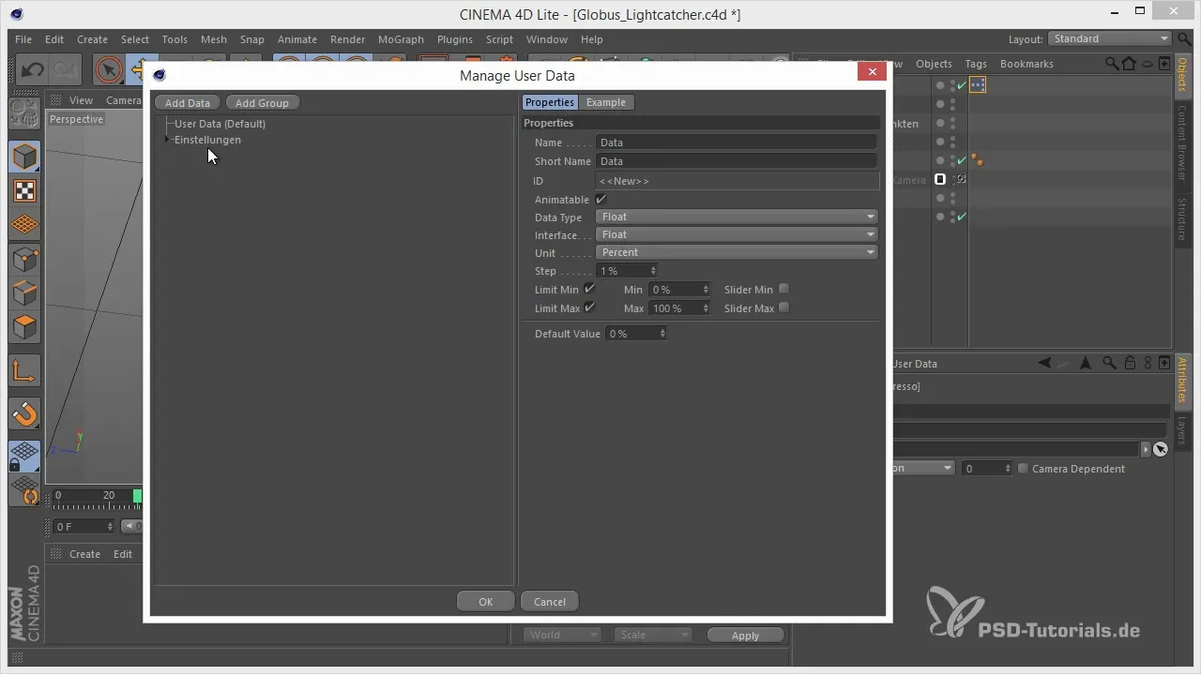
Task: Toggle the Limit Max checkbox
Action: [x=589, y=307]
